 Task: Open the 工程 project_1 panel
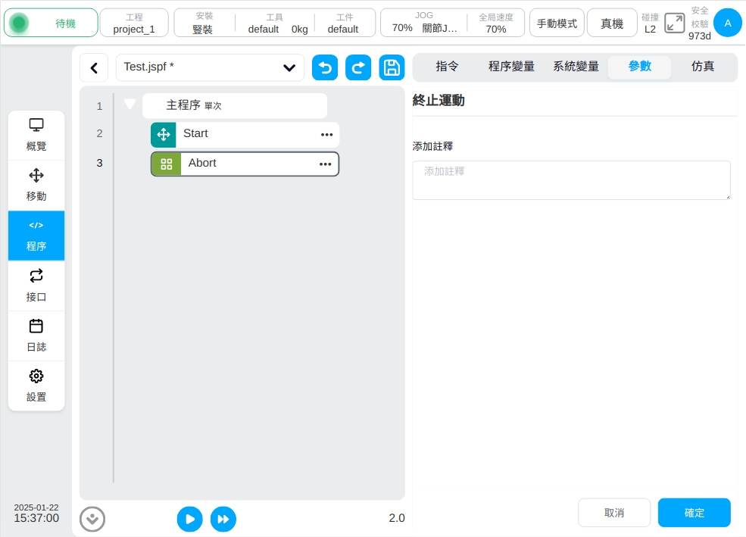coord(134,23)
